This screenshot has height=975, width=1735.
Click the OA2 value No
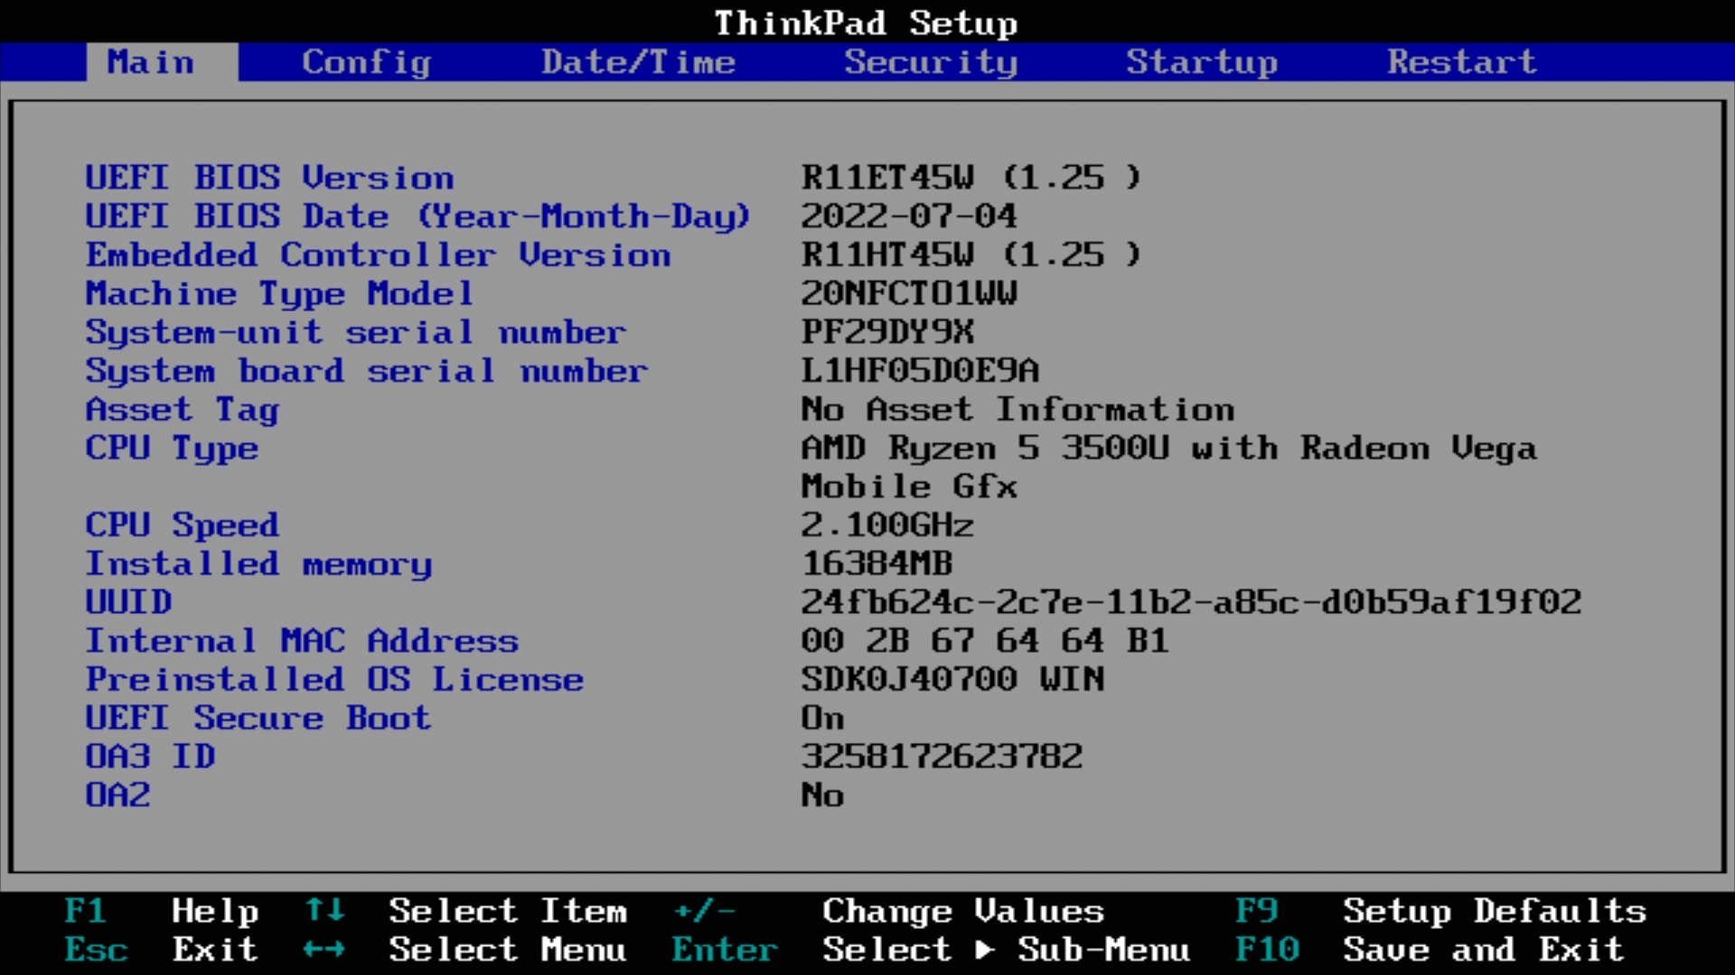[822, 796]
